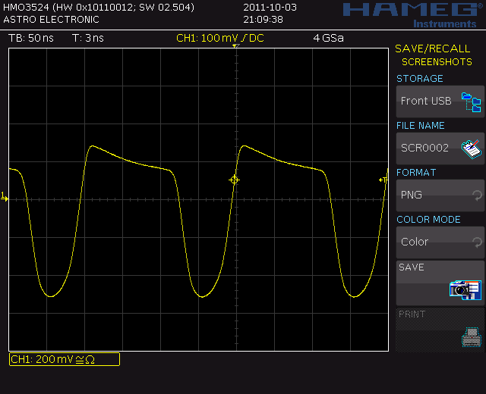The height and width of the screenshot is (394, 486).
Task: Cycle format using arrow next to PNG
Action: click(x=477, y=195)
